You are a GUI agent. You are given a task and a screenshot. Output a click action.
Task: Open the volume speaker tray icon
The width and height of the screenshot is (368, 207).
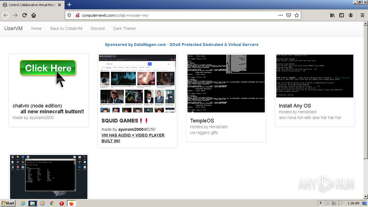pyautogui.click(x=327, y=203)
